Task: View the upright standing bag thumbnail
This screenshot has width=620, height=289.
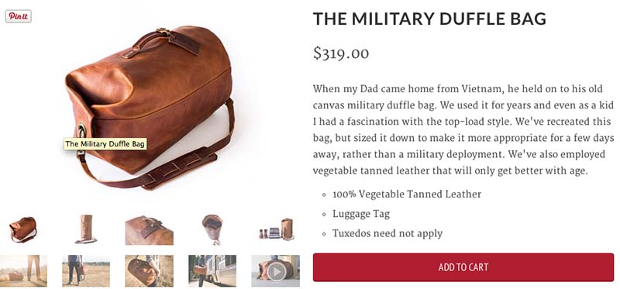Action: (86, 229)
